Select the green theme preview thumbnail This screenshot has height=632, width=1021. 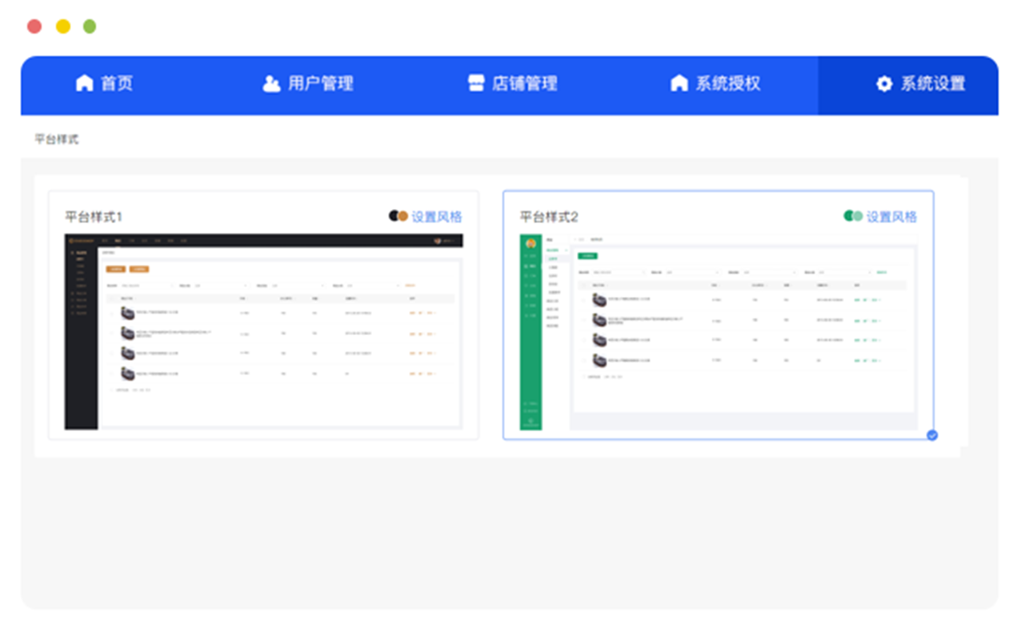pos(718,331)
